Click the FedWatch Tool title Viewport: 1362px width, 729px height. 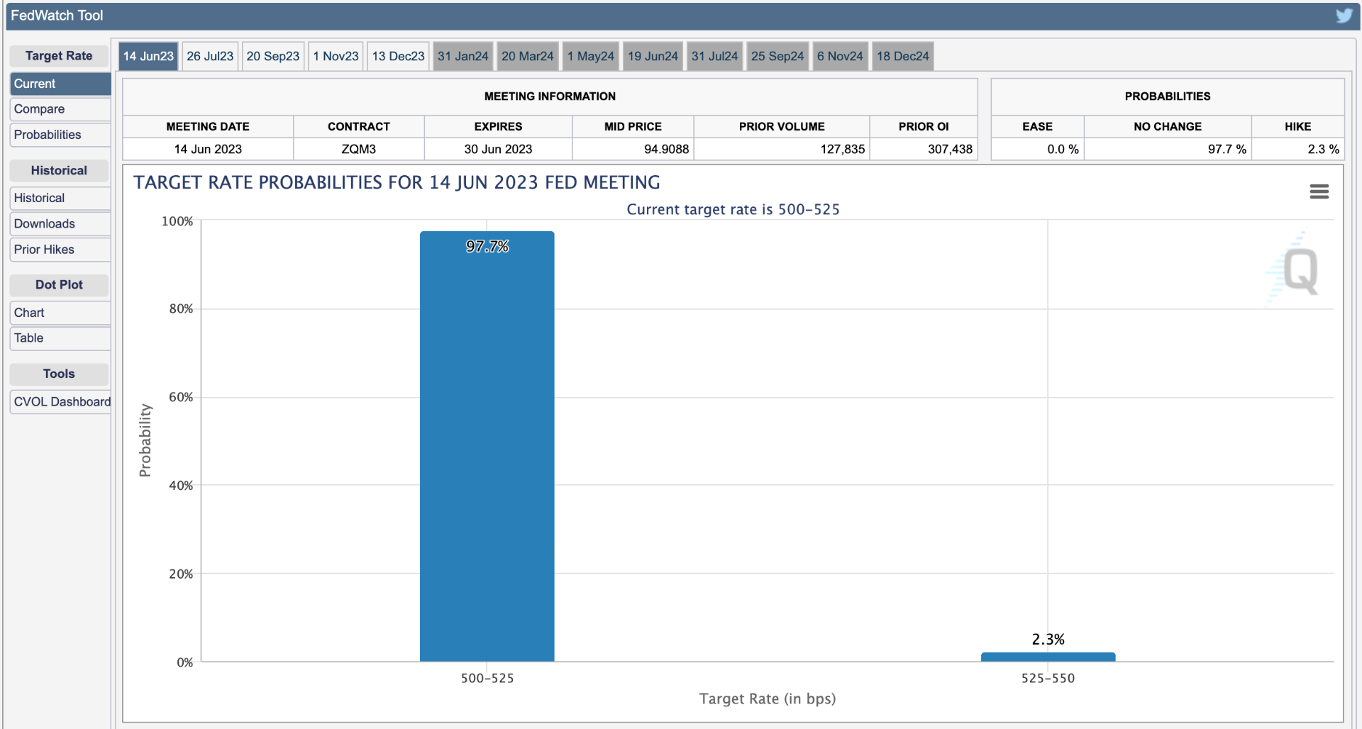pyautogui.click(x=57, y=16)
